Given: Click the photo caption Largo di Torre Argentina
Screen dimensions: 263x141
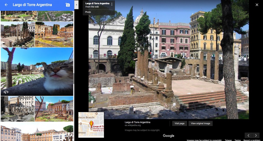Looking at the screenshot, I should tap(137, 122).
